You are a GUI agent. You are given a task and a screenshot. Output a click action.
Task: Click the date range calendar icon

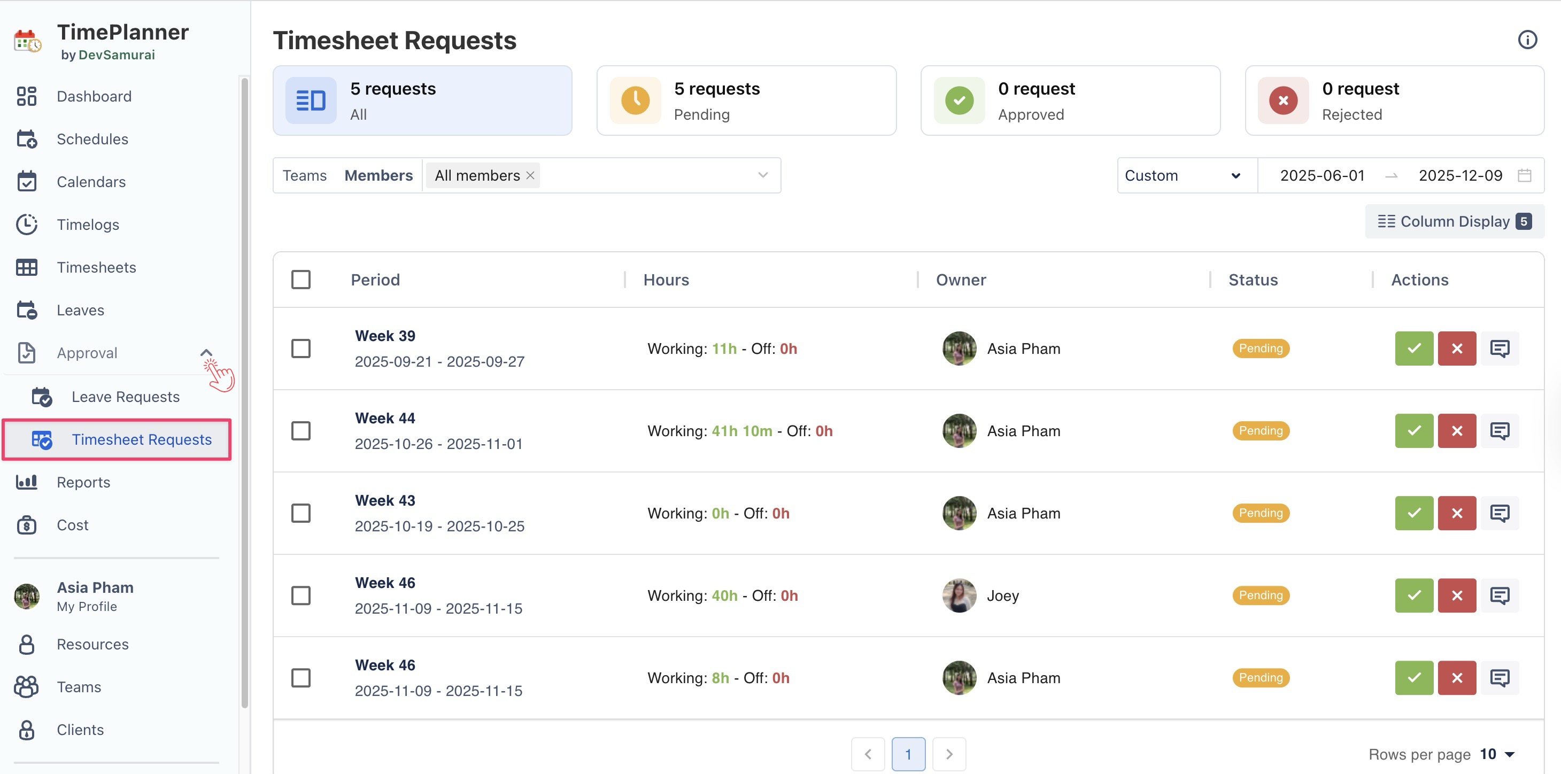pyautogui.click(x=1525, y=176)
